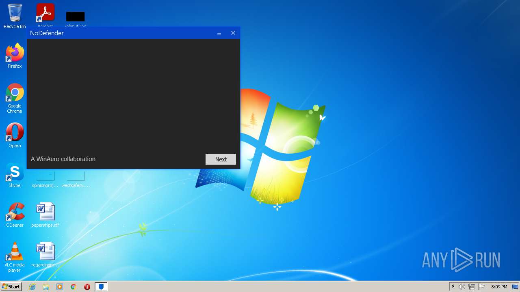Open the Windows Start menu
The image size is (520, 292).
(11, 287)
